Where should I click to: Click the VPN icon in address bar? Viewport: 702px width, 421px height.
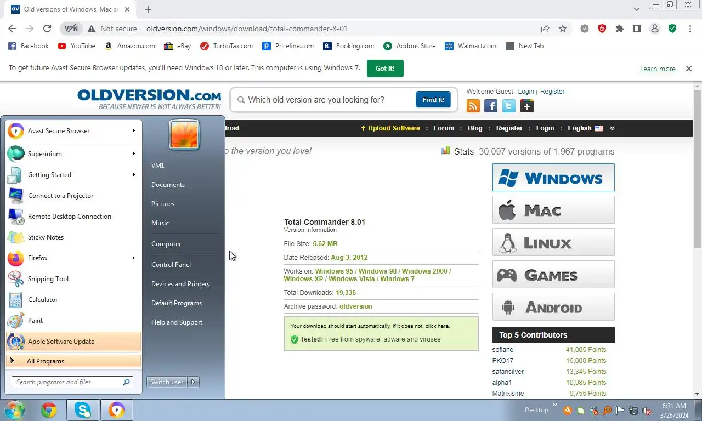click(71, 29)
